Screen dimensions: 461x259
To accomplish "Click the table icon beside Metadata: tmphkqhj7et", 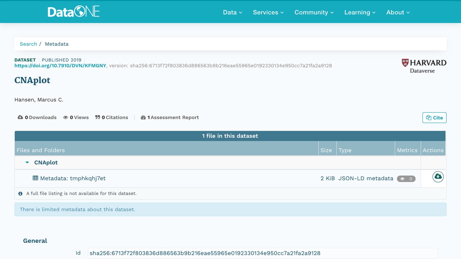I will tap(35, 178).
